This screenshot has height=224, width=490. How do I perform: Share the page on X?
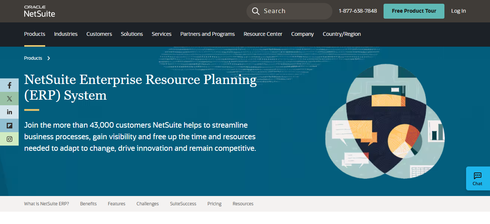(9, 99)
